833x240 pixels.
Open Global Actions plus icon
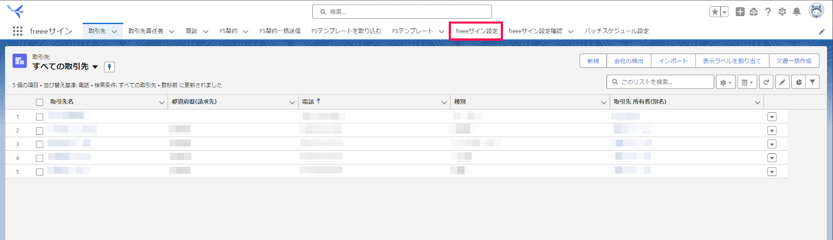(x=740, y=11)
